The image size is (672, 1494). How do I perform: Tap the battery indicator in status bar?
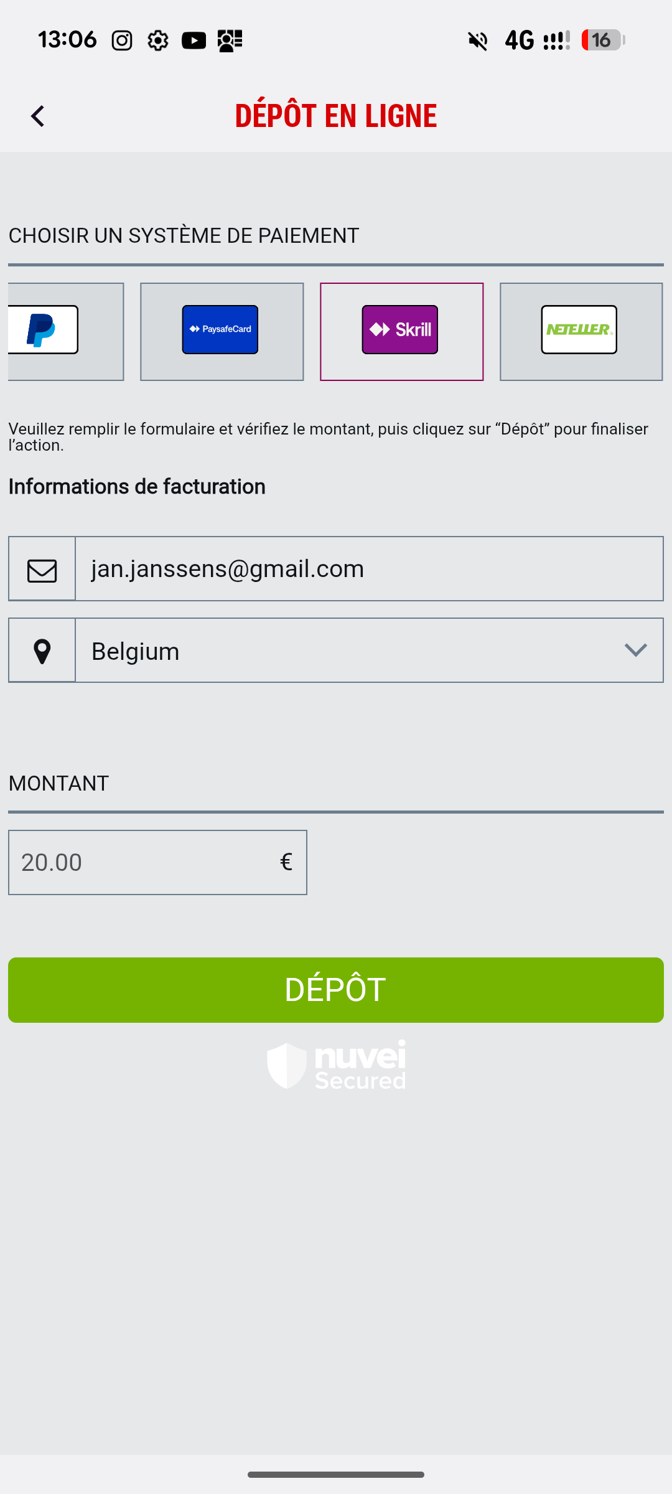[602, 40]
